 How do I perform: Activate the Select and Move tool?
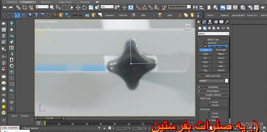78,7
